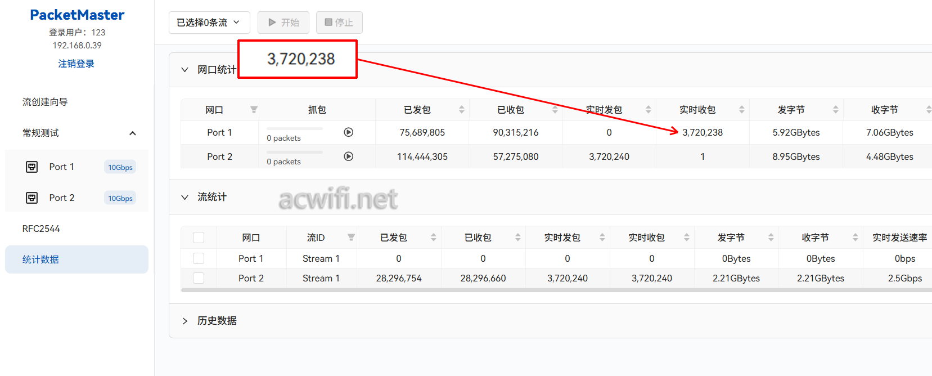This screenshot has width=932, height=376.
Task: Click the Port 1 network interface icon in sidebar
Action: [x=32, y=167]
